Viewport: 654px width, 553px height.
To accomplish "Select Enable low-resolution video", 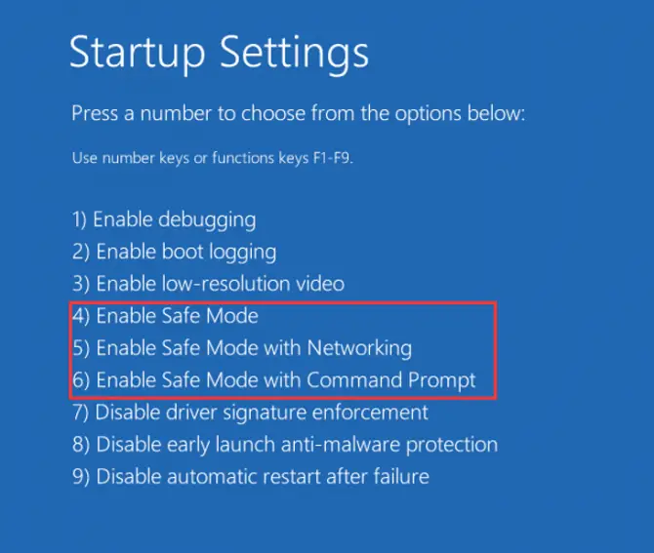I will point(208,284).
